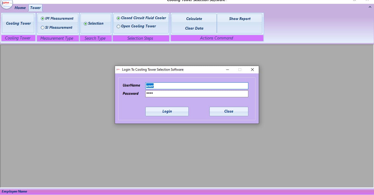Select SI Measurement radio button
Screen dimensions: 374x195
click(x=57, y=28)
